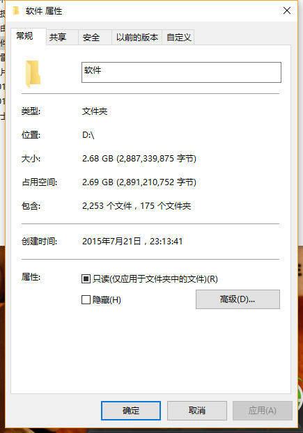
Task: Toggle the 只读 (read-only) checkbox
Action: [x=86, y=279]
